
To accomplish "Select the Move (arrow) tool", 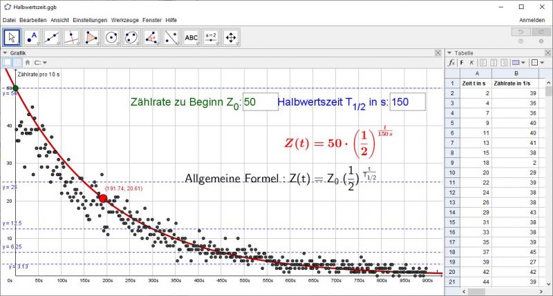I will [x=12, y=37].
